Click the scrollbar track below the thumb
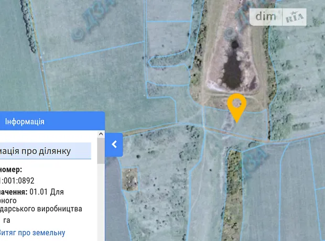This screenshot has width=325, height=241. pos(101,202)
